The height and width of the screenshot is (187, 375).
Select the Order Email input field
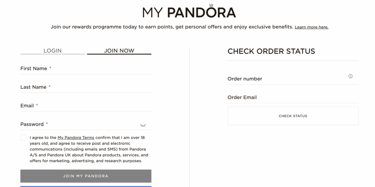pyautogui.click(x=293, y=97)
